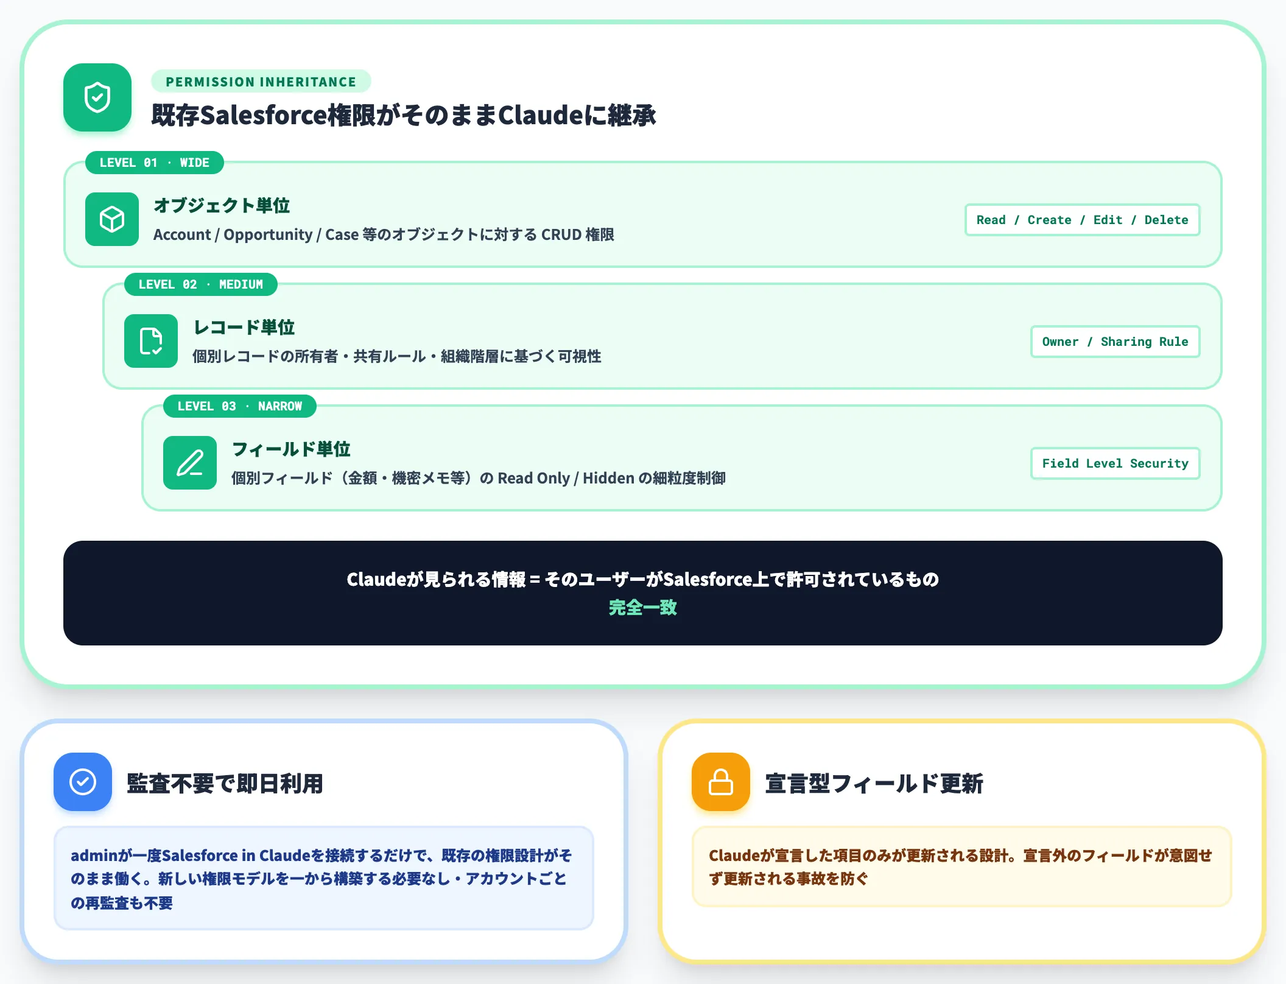Click the cube icon for オブジェクト単位
Image resolution: width=1286 pixels, height=984 pixels.
[x=112, y=219]
